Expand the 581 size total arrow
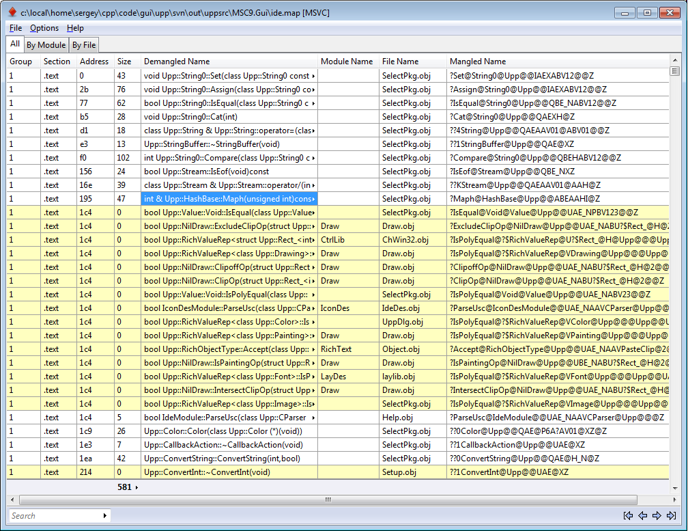 coord(137,487)
